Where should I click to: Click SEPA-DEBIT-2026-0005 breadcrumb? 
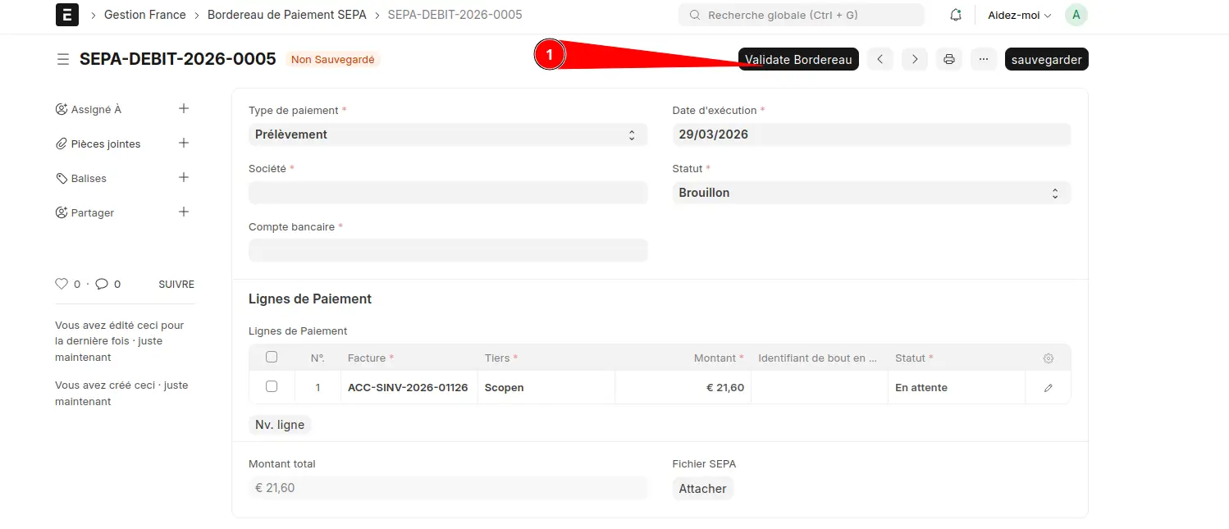point(455,15)
